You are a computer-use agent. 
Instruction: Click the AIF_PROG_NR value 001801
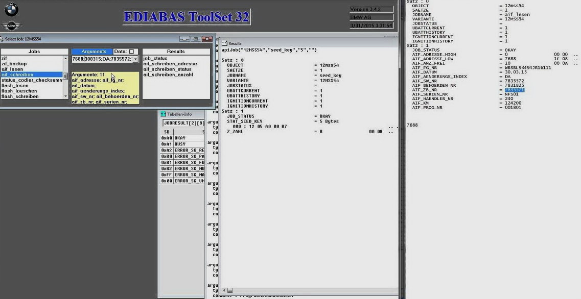click(x=513, y=108)
